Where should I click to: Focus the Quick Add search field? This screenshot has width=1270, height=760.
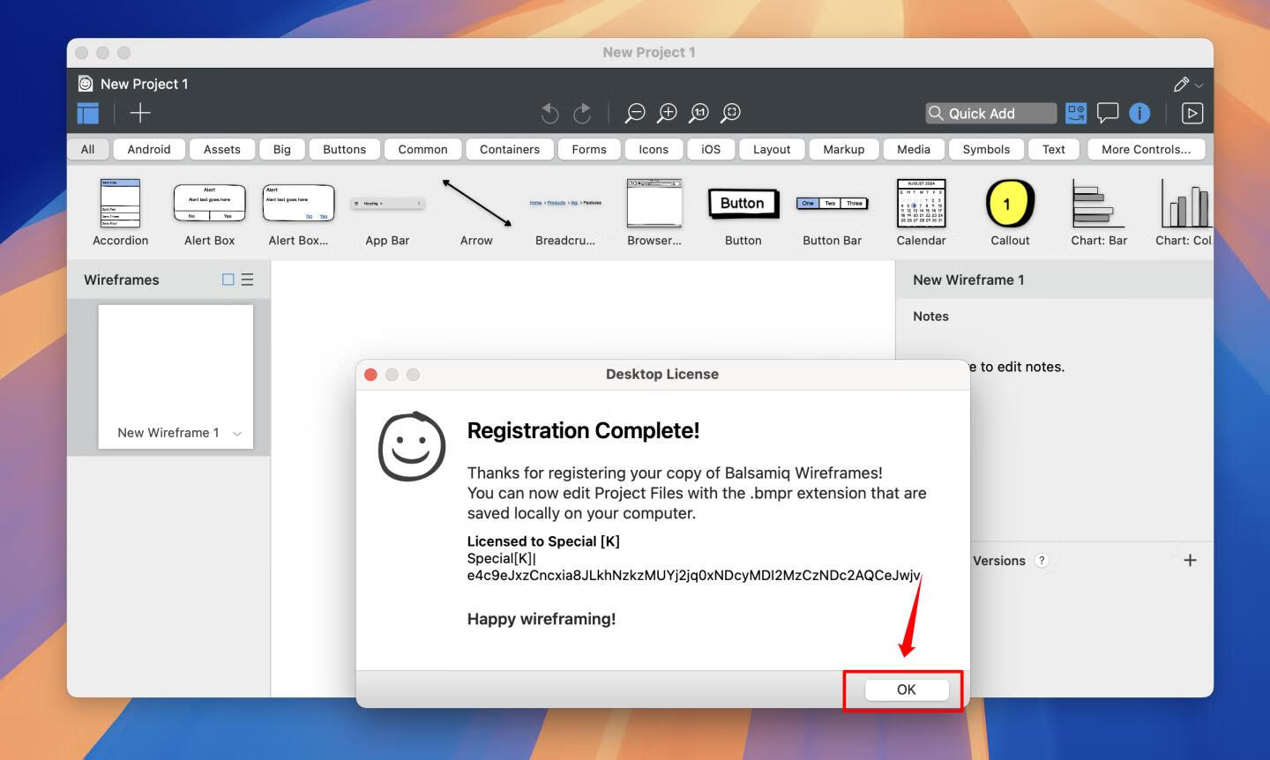[x=991, y=113]
